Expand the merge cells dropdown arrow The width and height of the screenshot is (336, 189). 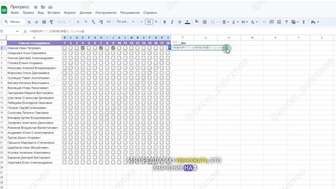pyautogui.click(x=217, y=22)
